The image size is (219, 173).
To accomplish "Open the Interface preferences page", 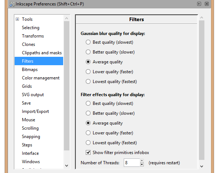I will click(30, 153).
